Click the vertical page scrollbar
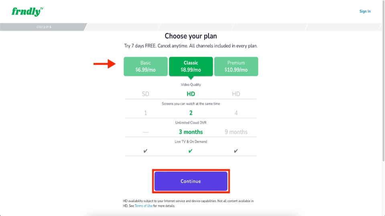 click(383, 81)
